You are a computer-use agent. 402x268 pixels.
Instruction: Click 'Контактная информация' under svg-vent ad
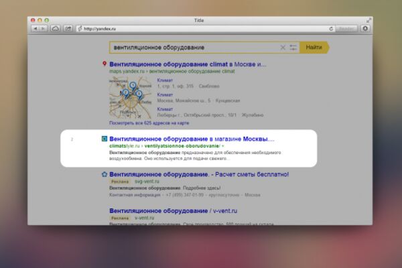(135, 195)
